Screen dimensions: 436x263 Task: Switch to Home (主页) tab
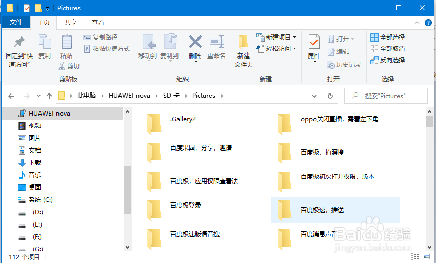[x=44, y=22]
